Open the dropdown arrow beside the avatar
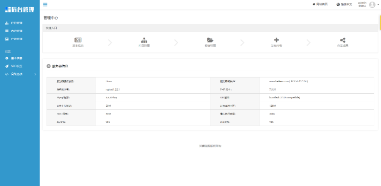This screenshot has width=381, height=186. pyautogui.click(x=378, y=5)
